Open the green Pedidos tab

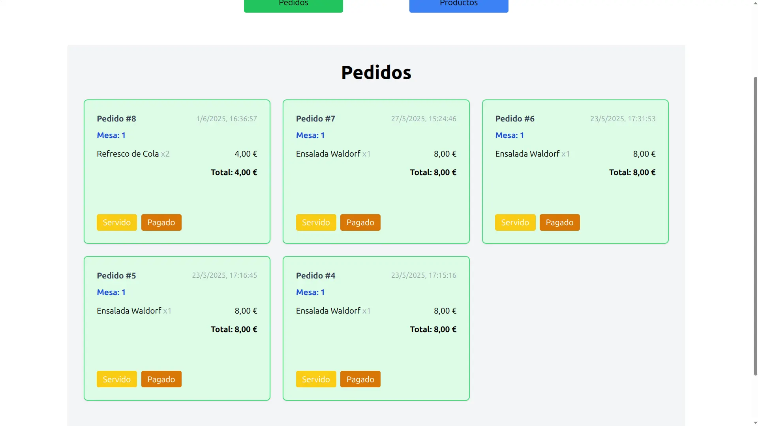(293, 6)
